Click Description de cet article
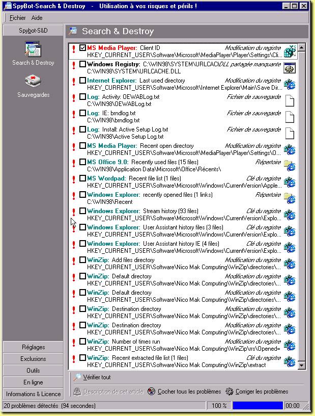The height and width of the screenshot is (416, 315). click(x=108, y=392)
